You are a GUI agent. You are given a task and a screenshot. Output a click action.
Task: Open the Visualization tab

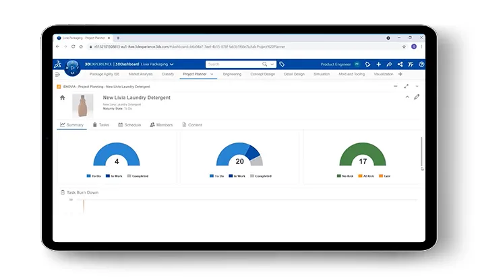coord(384,74)
